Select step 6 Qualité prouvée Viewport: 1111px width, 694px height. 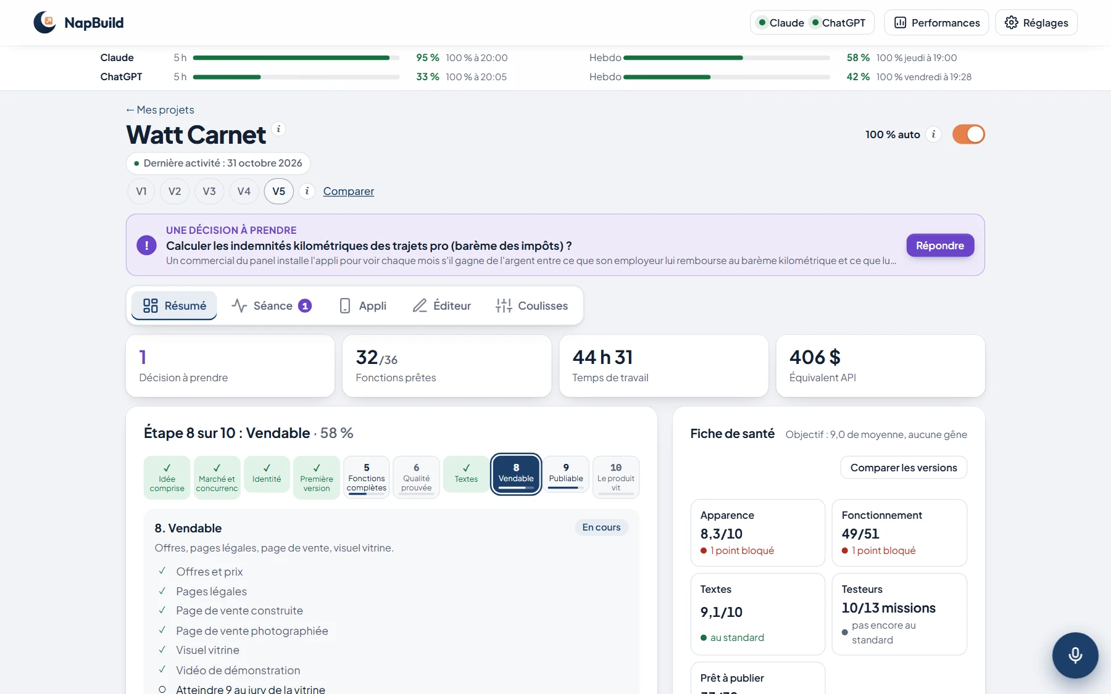point(417,477)
